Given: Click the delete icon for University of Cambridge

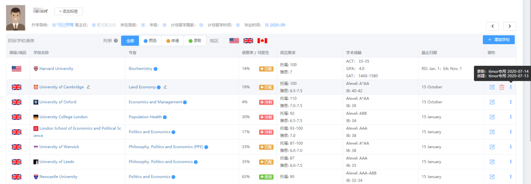Looking at the screenshot, I should tap(502, 87).
